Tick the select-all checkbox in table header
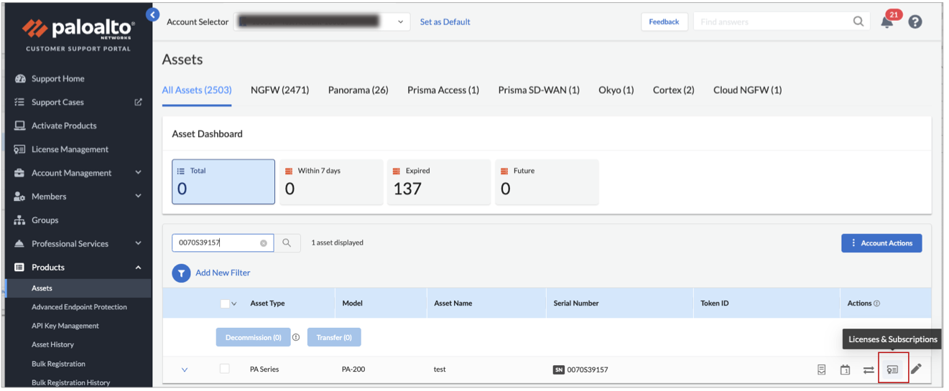This screenshot has width=949, height=391. [225, 303]
